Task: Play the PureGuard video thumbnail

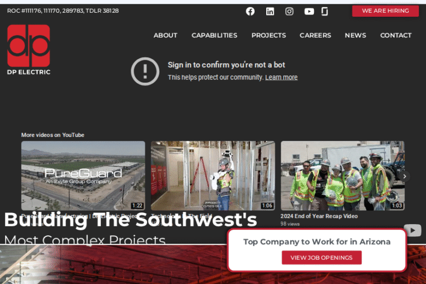Action: (x=83, y=176)
